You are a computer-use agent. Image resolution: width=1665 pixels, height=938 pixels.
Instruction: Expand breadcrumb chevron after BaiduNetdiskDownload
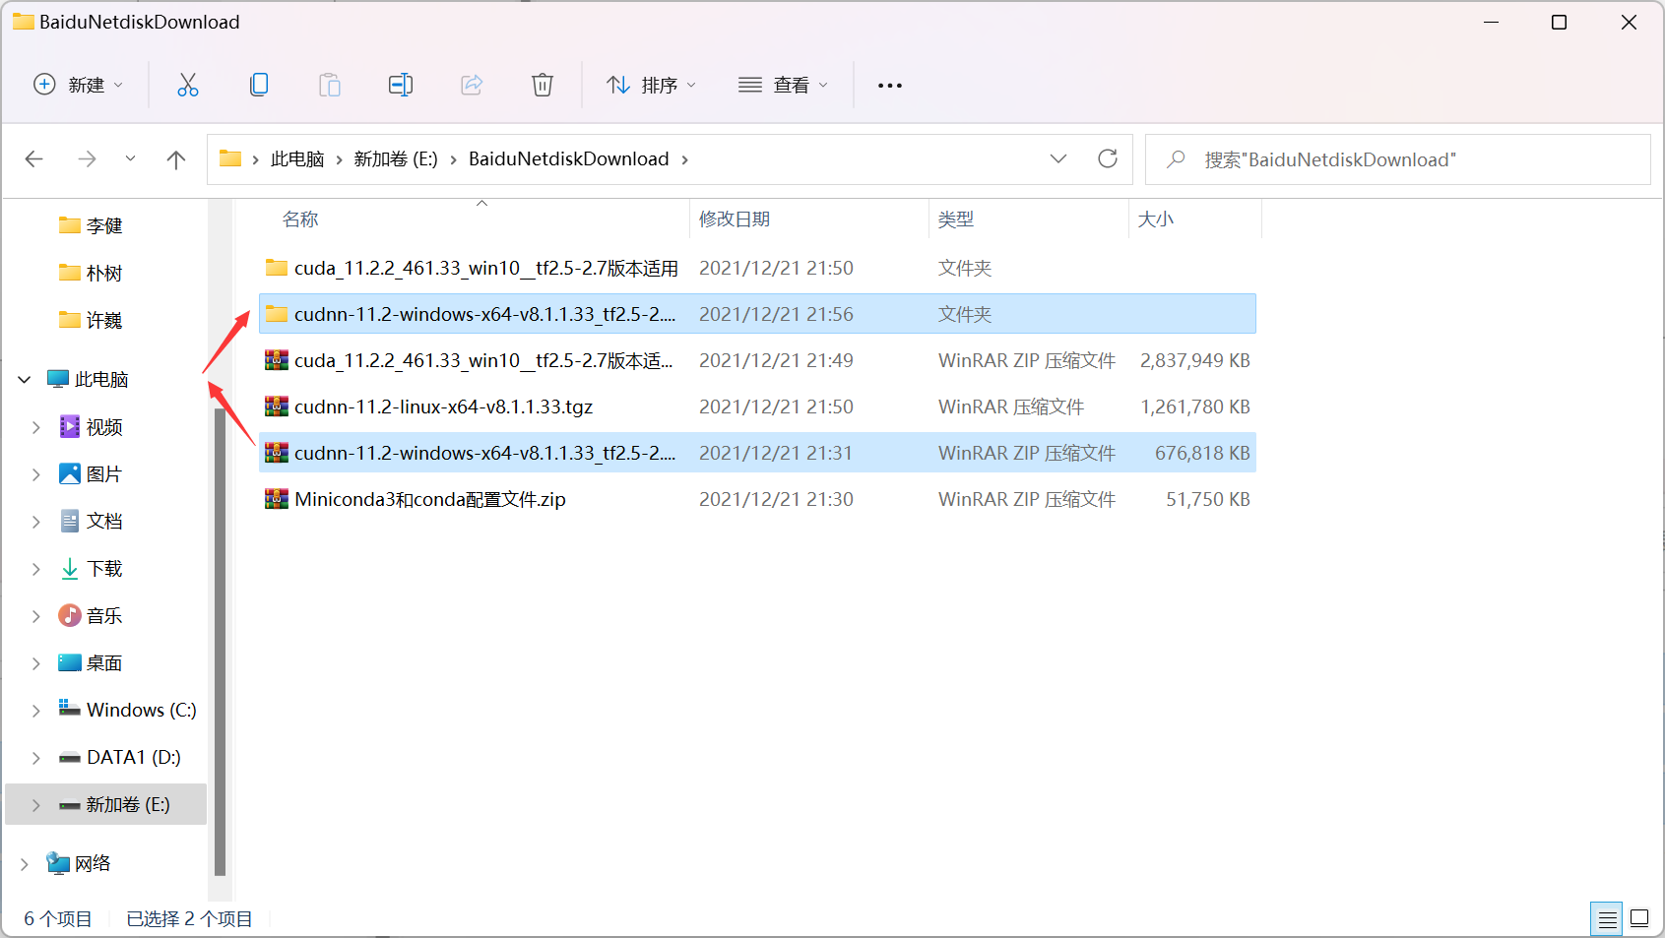point(685,158)
